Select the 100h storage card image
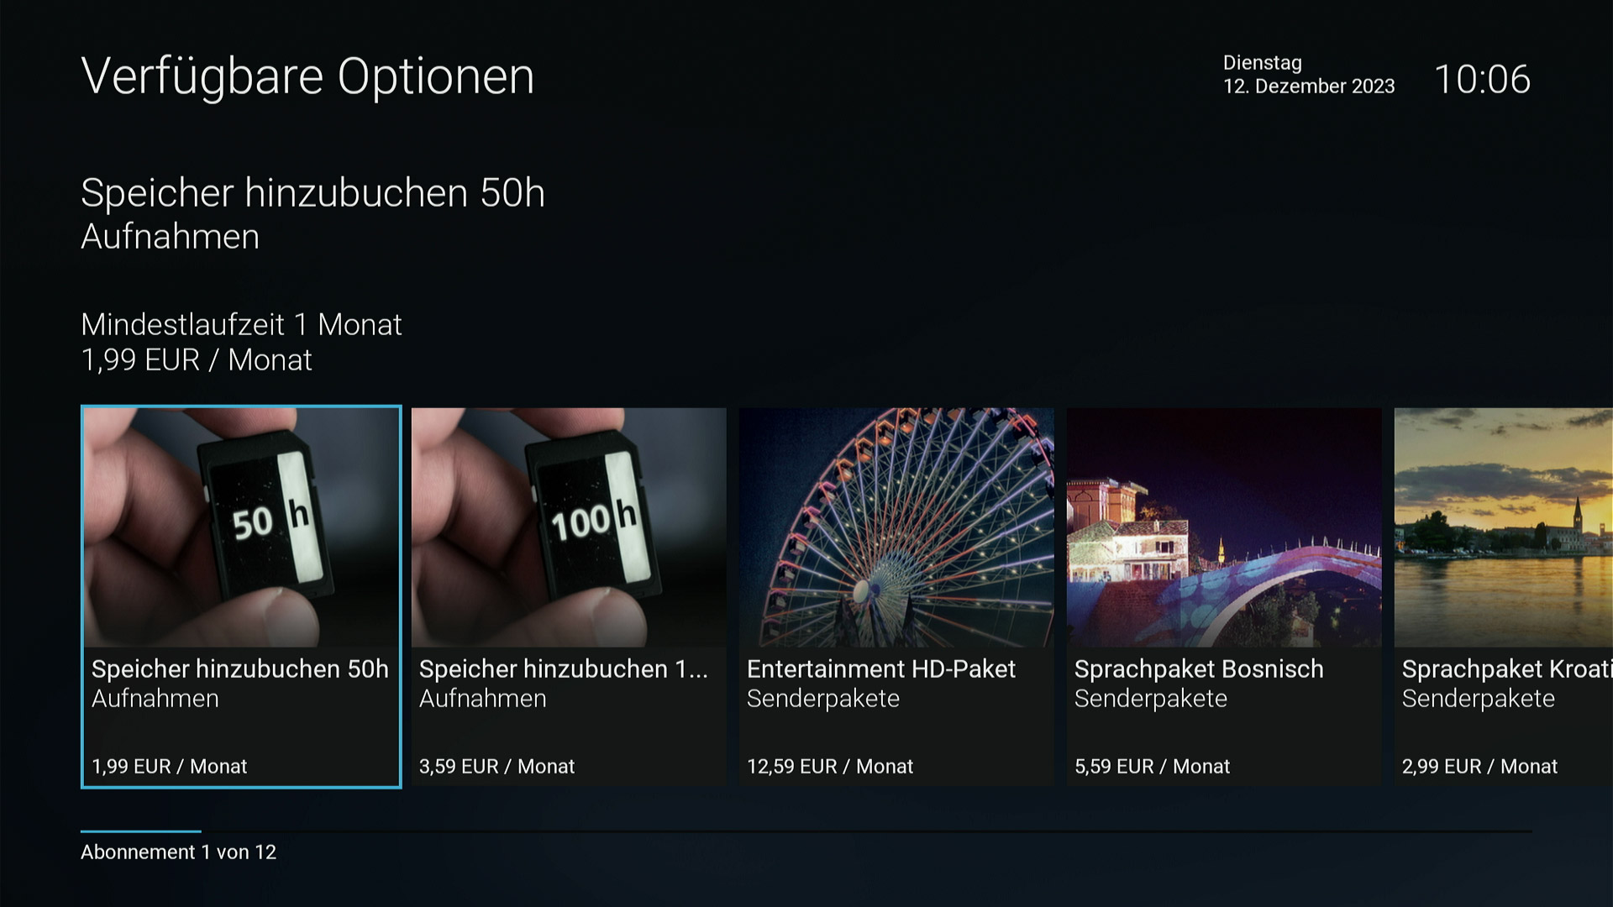The image size is (1613, 907). [x=569, y=527]
